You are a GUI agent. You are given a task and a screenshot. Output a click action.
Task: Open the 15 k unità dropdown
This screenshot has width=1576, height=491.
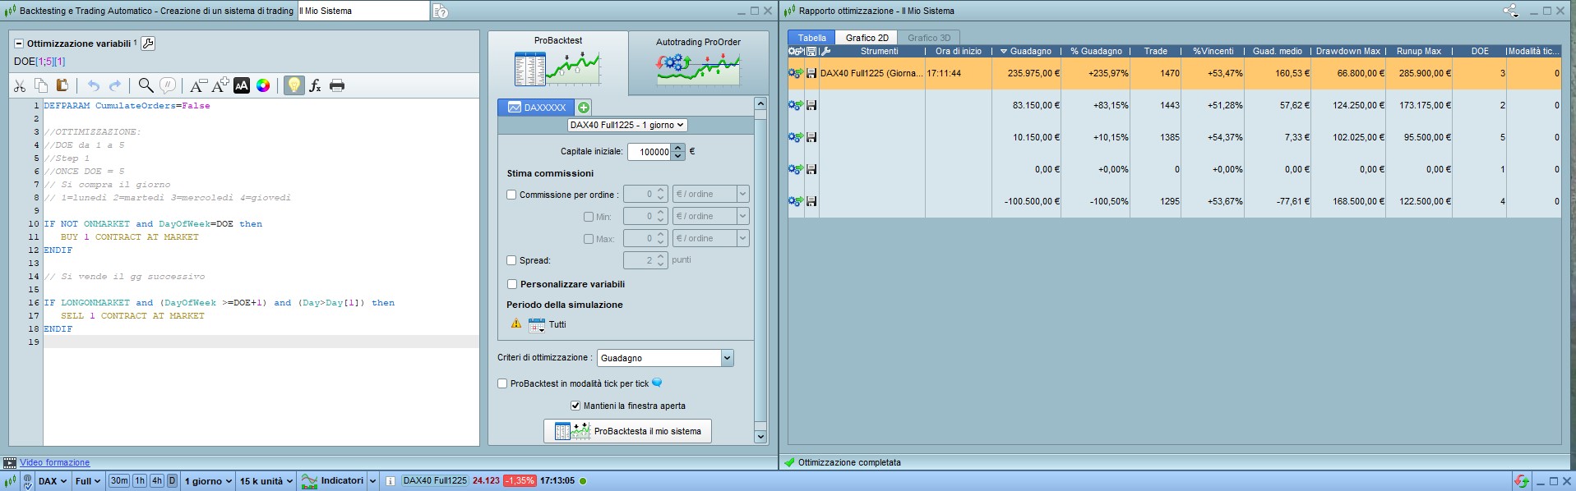pyautogui.click(x=266, y=481)
